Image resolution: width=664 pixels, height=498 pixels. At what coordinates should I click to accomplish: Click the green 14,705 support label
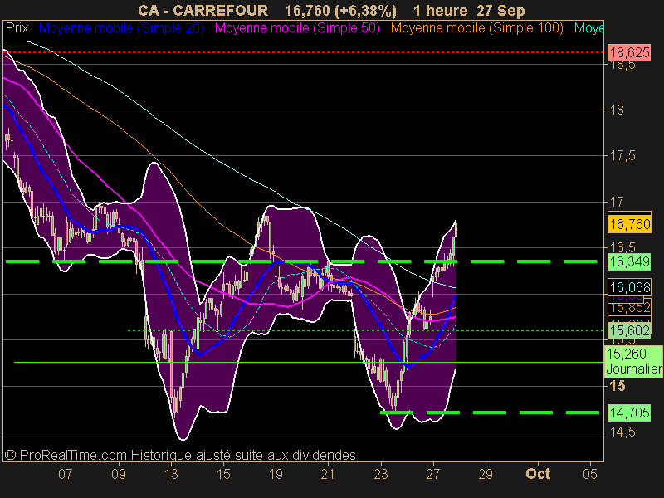[630, 413]
